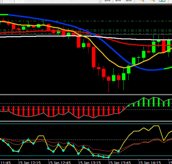Click the tallest red candle body before the low
The height and width of the screenshot is (164, 172).
tap(93, 57)
